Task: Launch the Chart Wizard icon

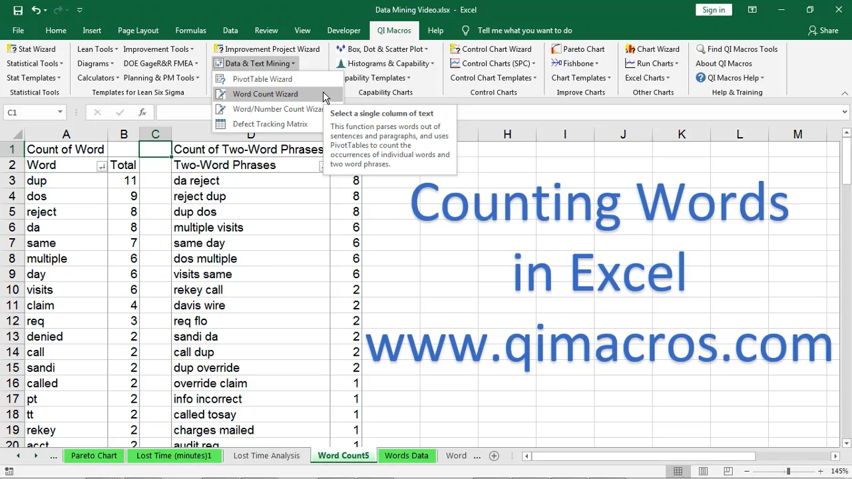Action: click(x=652, y=49)
